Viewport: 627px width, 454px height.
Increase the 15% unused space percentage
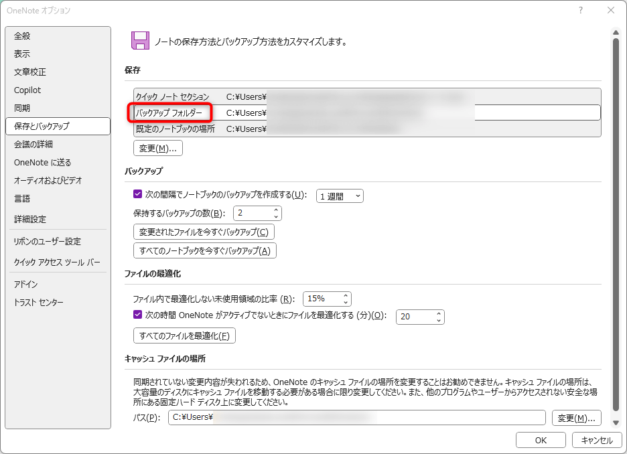tap(346, 296)
